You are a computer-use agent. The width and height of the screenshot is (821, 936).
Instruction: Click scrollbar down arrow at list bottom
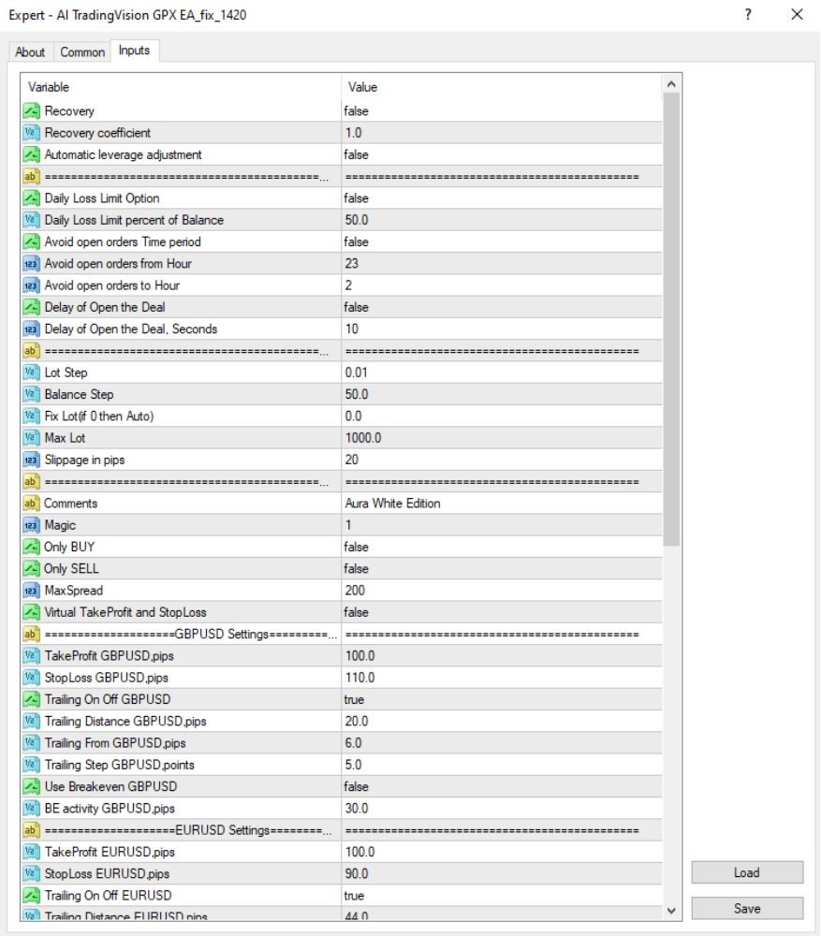(x=671, y=911)
